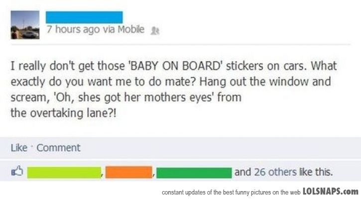This screenshot has height=201, width=361.
Task: Click the LOLSNAPS.com watermark logo
Action: point(331,191)
